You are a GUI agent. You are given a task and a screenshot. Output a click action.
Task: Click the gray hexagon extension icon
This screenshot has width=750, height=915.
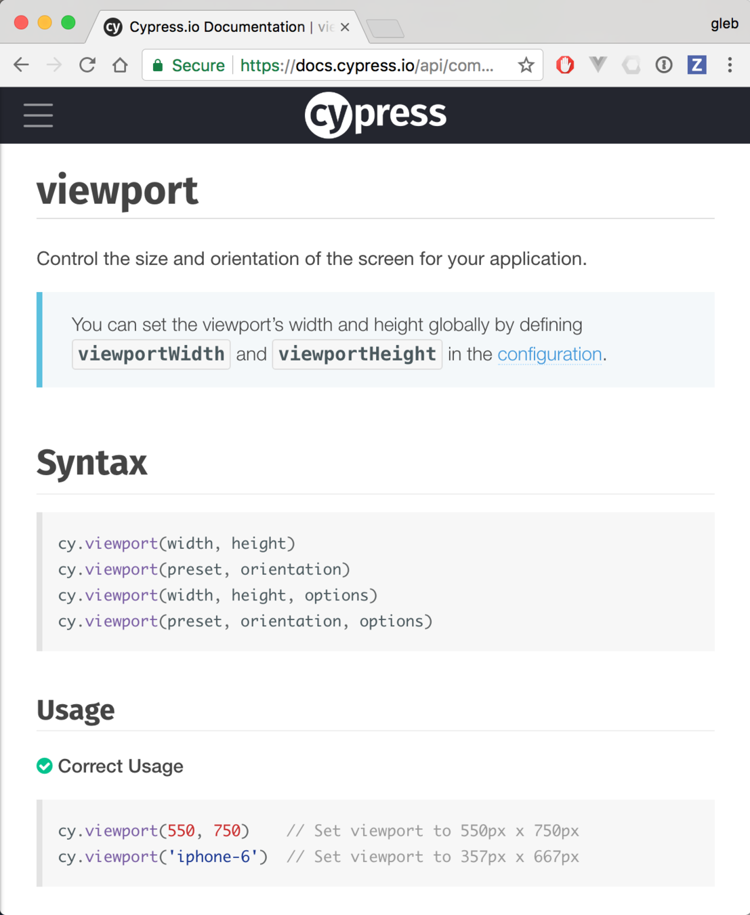[x=631, y=65]
